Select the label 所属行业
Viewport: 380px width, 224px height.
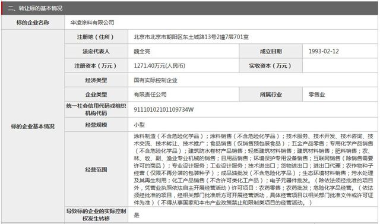pos(271,94)
